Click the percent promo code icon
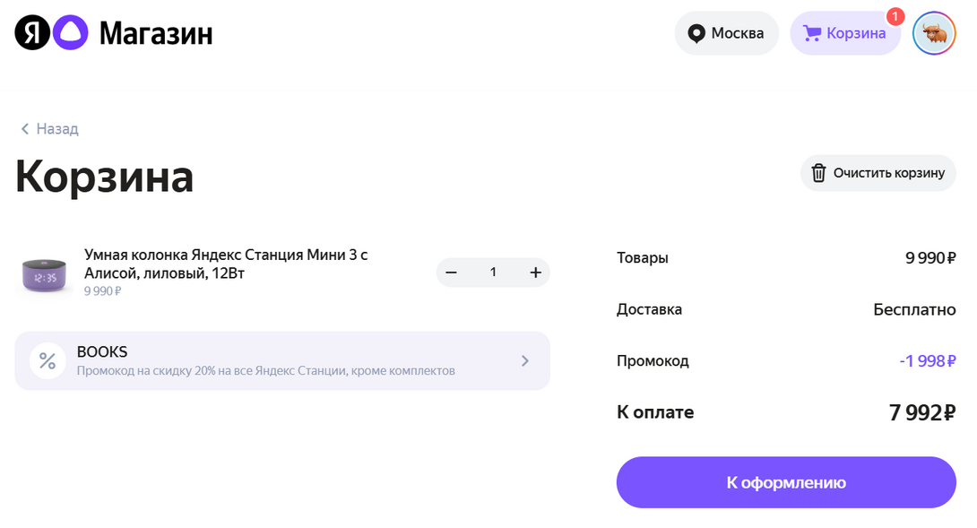 48,360
